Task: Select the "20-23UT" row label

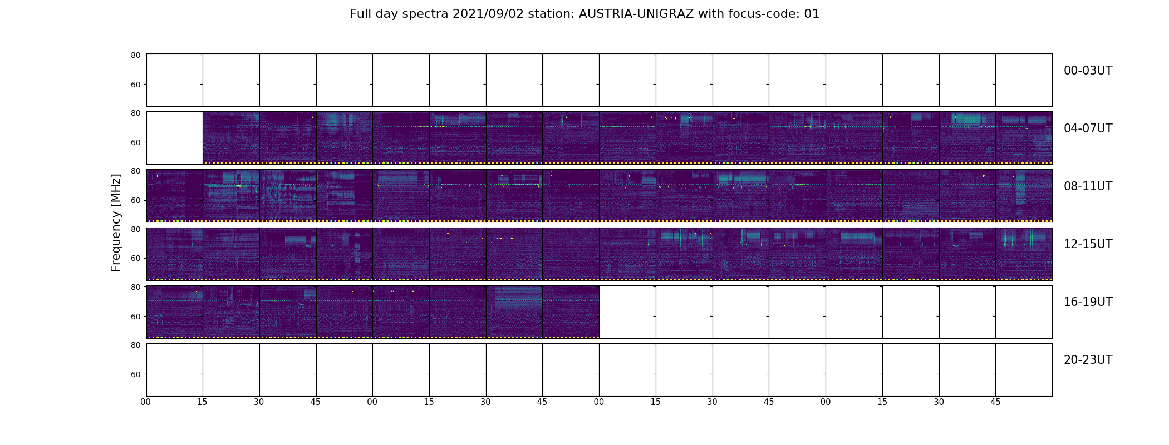Action: (1088, 360)
